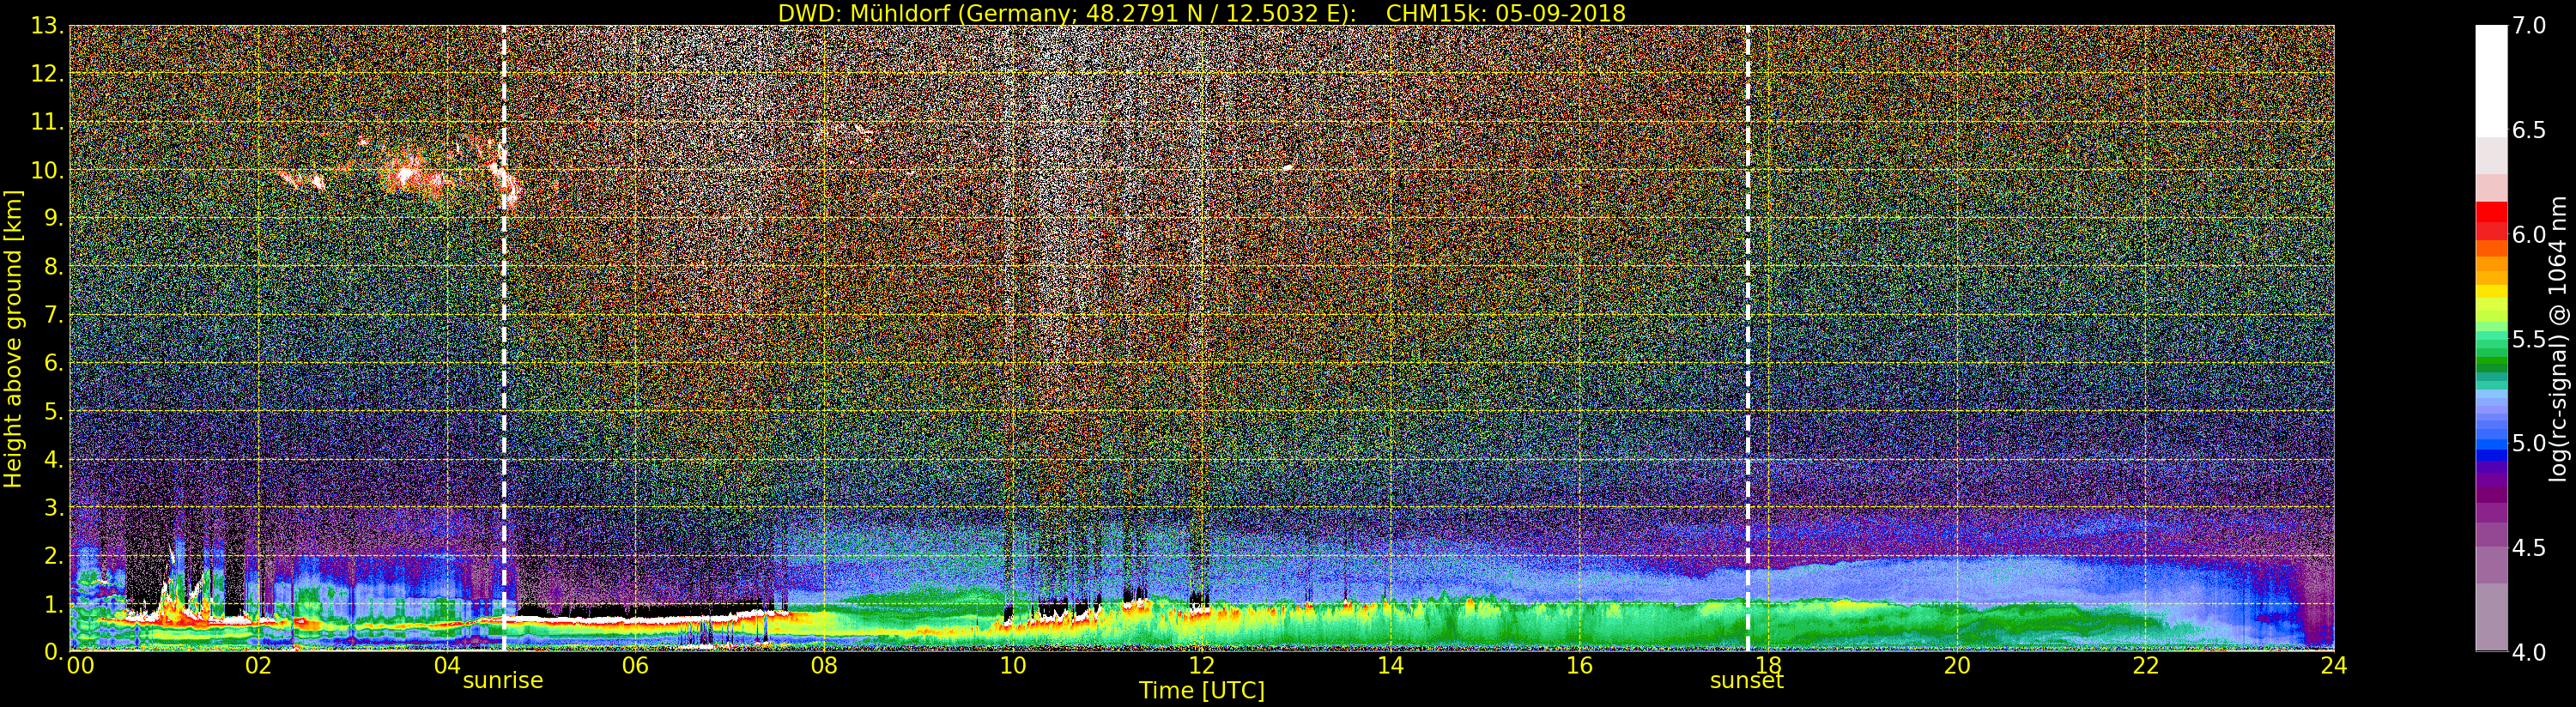Click the "11." height axis tick label

point(47,122)
